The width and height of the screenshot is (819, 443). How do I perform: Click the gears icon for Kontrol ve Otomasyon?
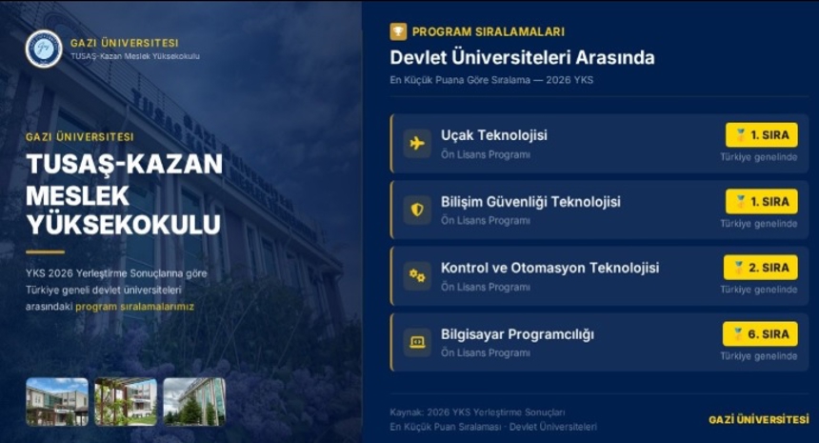[x=417, y=276]
